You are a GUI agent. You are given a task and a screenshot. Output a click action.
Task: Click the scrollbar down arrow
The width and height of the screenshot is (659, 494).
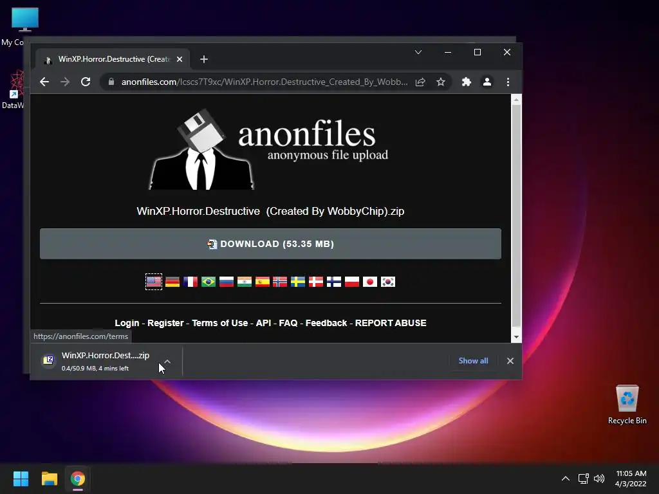tap(517, 337)
